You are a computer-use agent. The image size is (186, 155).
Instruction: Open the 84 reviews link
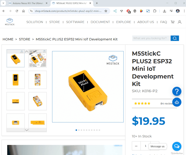pyautogui.click(x=167, y=104)
